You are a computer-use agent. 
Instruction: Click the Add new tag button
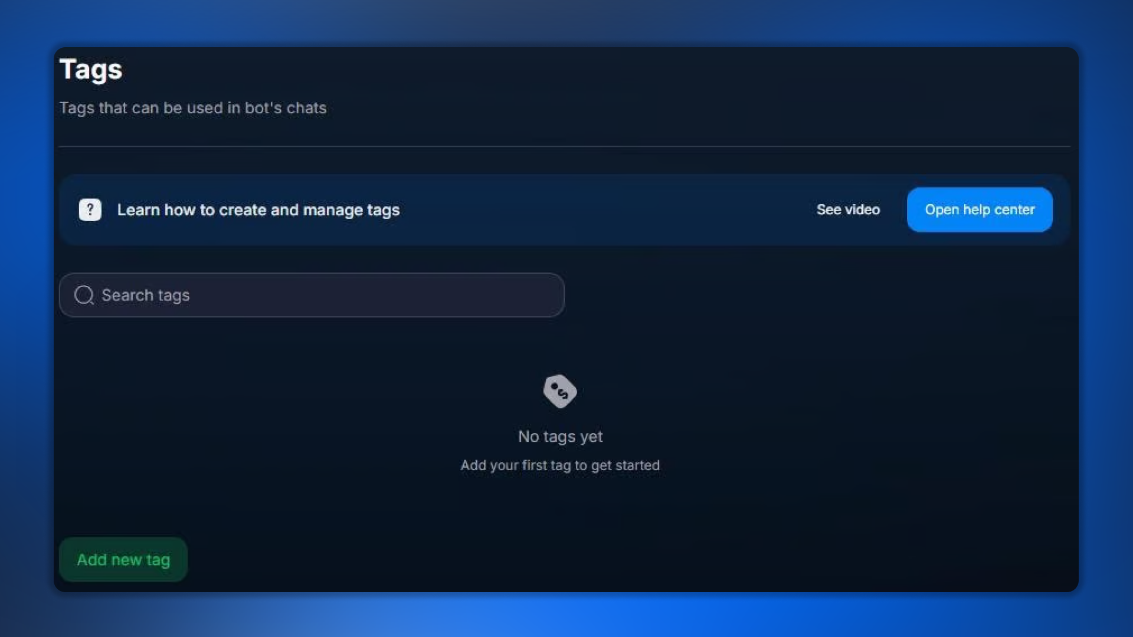click(x=123, y=560)
